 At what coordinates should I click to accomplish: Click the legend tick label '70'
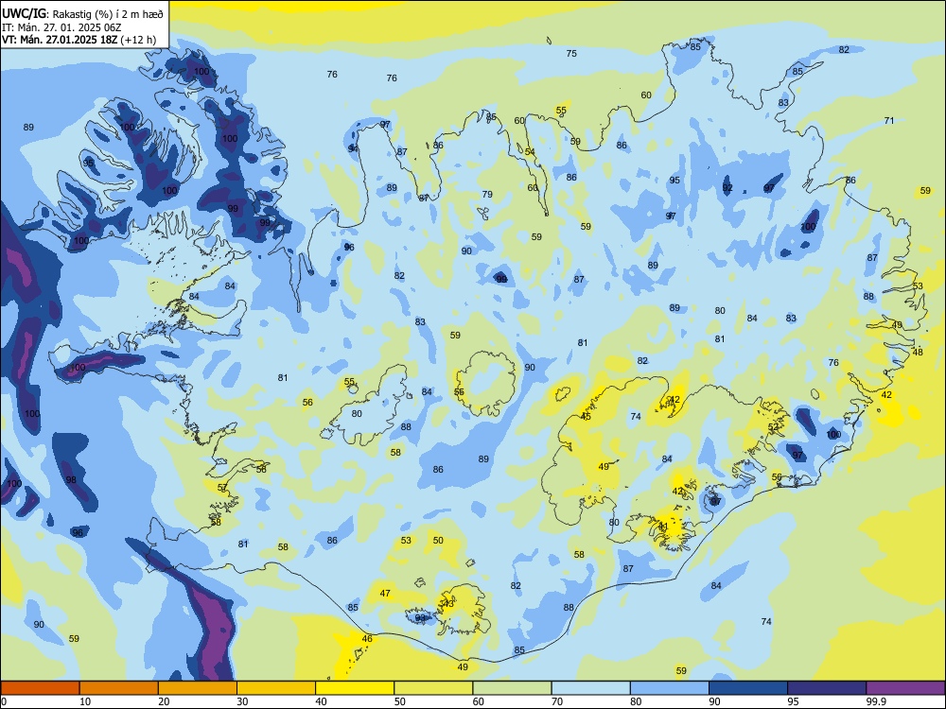557,701
